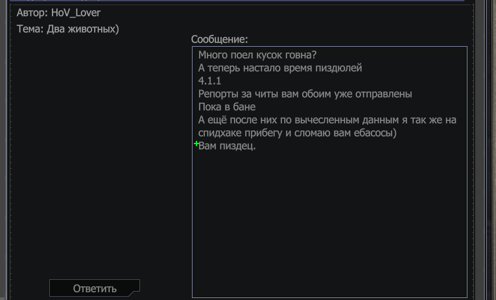
Task: Click the notched corner of the Ответить button
Action: pyautogui.click(x=134, y=292)
